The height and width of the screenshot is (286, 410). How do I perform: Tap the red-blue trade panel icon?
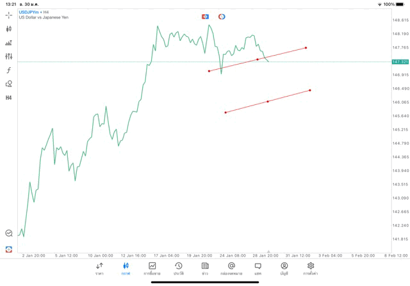205,17
